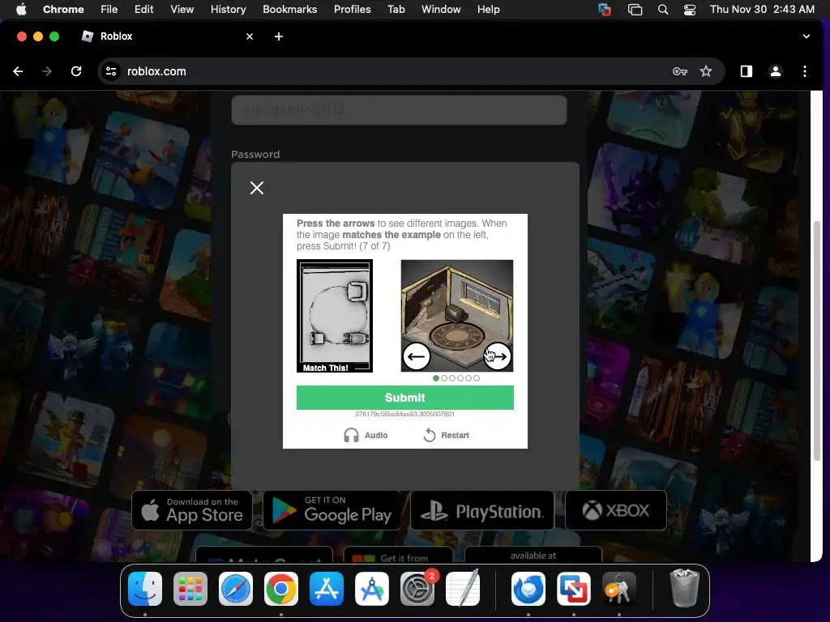Bookmark this page with the star
830x622 pixels.
pos(706,71)
